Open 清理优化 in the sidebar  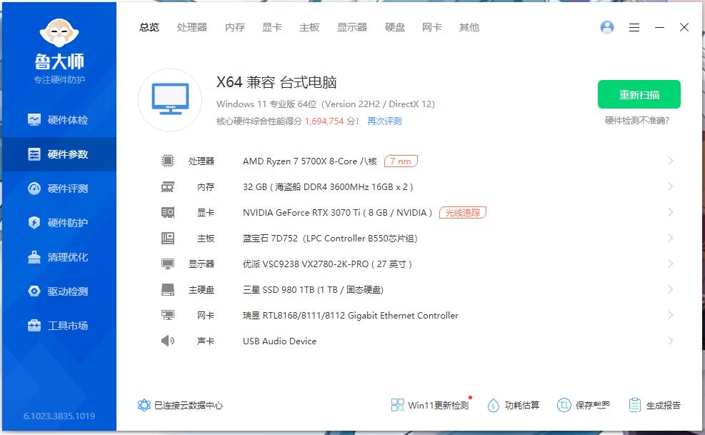pyautogui.click(x=59, y=257)
